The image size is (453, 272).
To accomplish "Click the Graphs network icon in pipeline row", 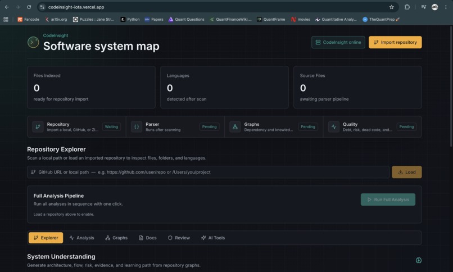I will [235, 127].
